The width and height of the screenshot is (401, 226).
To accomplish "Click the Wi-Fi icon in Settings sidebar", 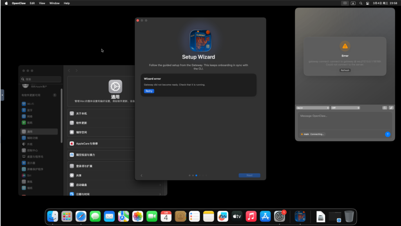I will click(24, 104).
